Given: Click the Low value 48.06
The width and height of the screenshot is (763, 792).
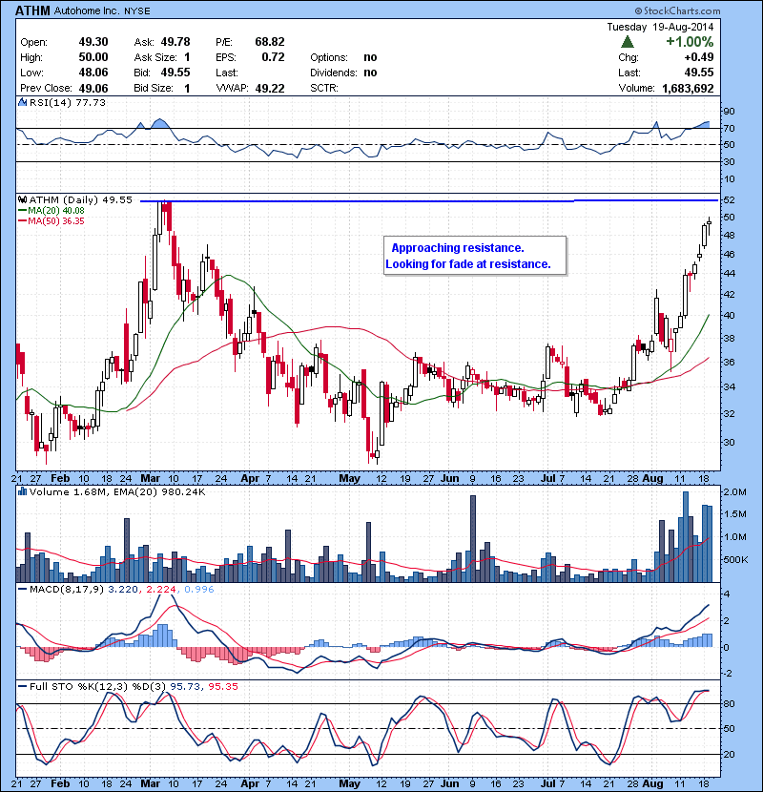Looking at the screenshot, I should [x=93, y=73].
